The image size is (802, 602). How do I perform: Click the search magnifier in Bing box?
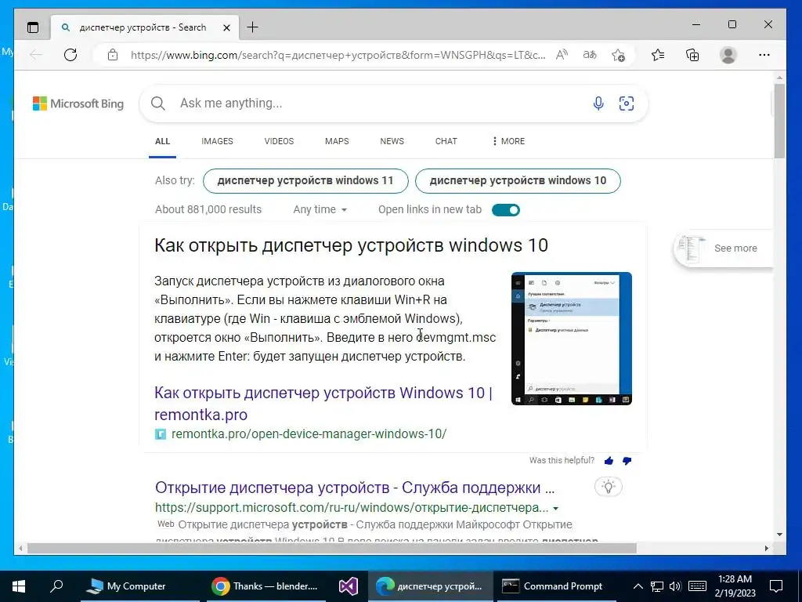coord(158,103)
